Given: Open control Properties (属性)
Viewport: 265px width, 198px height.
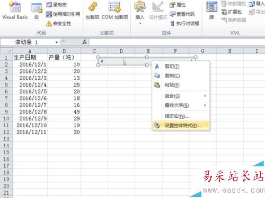Looking at the screenshot, I should pyautogui.click(x=178, y=5).
